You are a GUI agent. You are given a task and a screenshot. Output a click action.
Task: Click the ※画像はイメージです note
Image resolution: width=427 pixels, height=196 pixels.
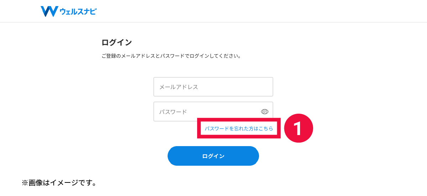[x=59, y=183]
